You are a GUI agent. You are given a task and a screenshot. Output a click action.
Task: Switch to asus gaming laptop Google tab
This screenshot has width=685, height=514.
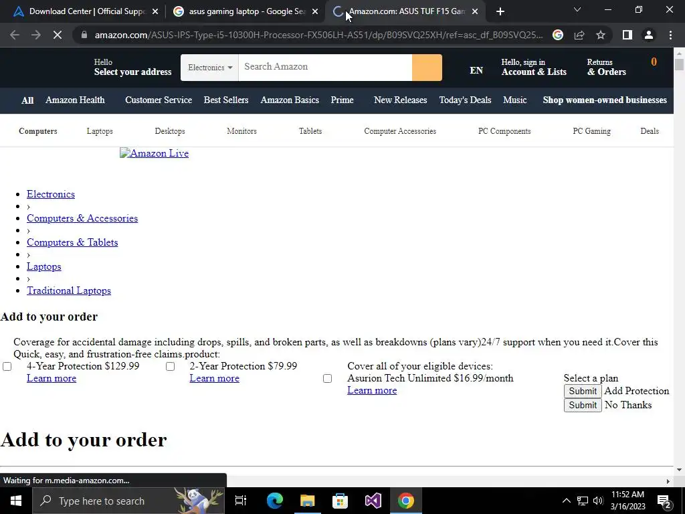(x=240, y=12)
